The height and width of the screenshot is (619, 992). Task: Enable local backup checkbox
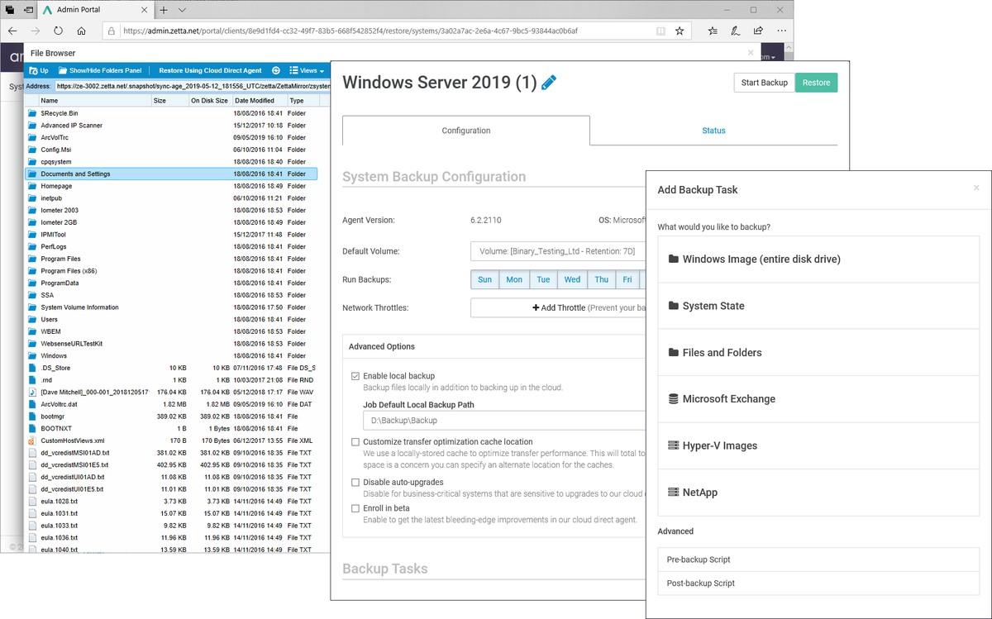pyautogui.click(x=355, y=374)
